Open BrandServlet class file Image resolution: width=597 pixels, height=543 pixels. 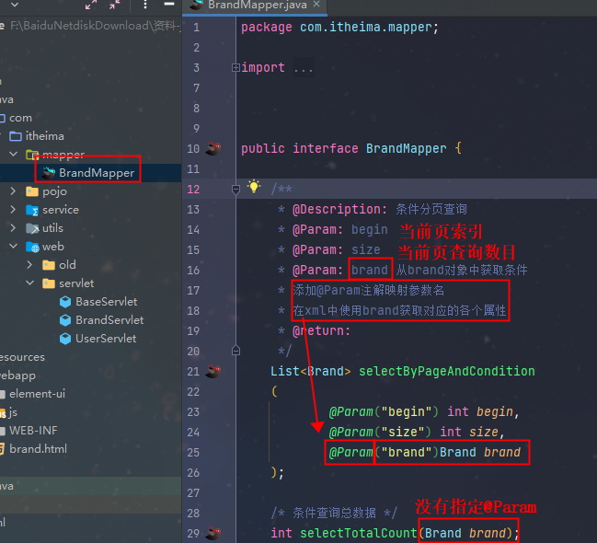109,320
